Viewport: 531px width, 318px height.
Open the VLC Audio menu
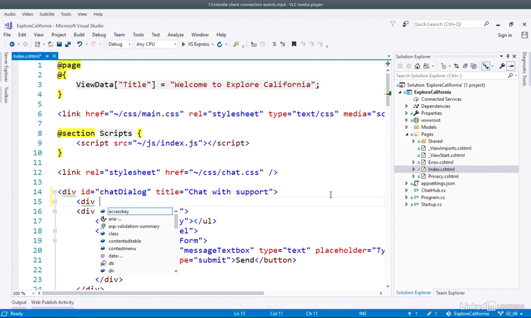[10, 14]
